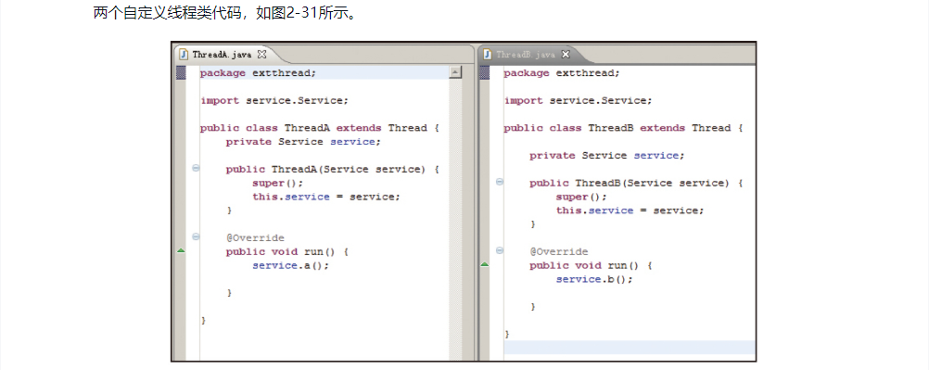The image size is (929, 370).
Task: Click the scroll-up arrow in ThreadA.java editor
Action: 455,72
